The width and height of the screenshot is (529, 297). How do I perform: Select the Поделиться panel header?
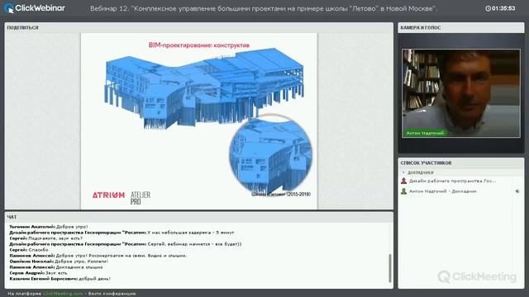(199, 27)
